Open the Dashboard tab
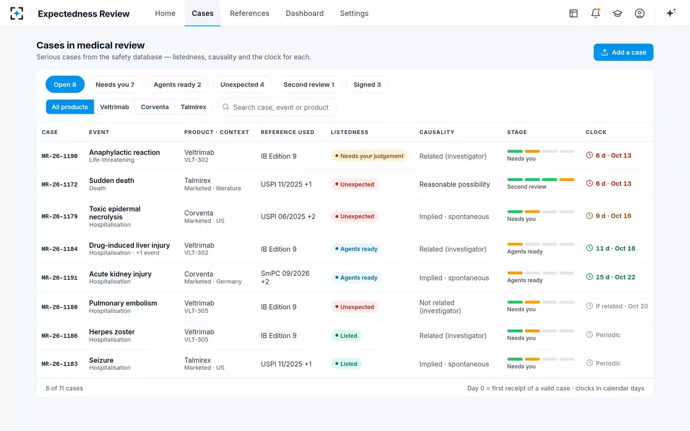This screenshot has width=690, height=431. [x=305, y=13]
